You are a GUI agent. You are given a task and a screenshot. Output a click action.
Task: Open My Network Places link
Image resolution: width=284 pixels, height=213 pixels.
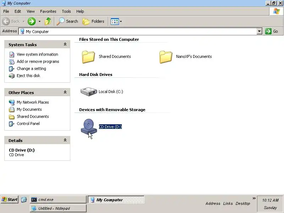(33, 102)
